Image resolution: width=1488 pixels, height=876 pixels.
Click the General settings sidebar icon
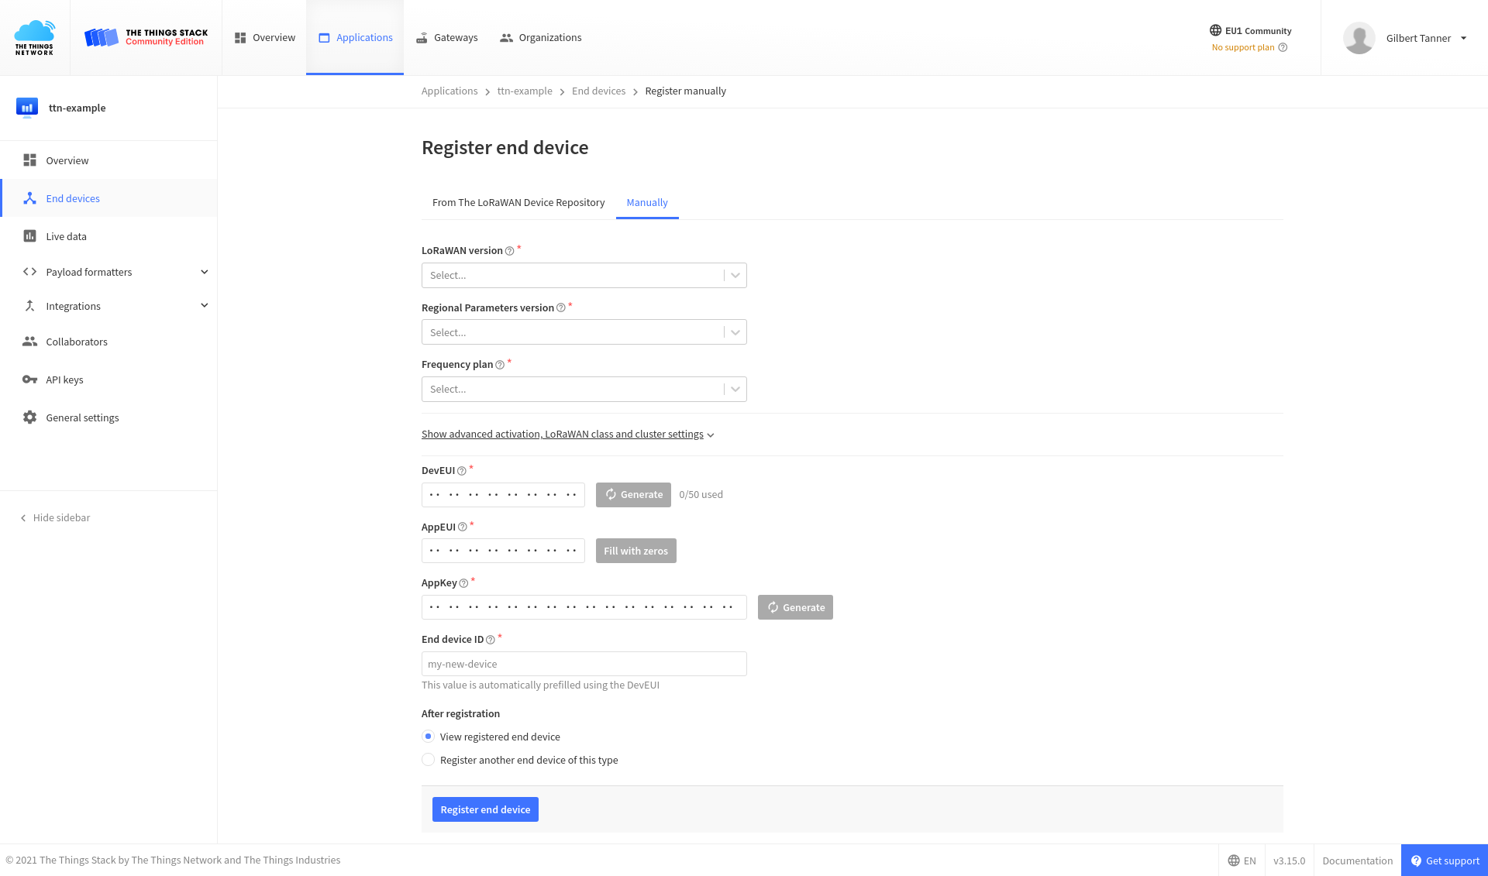(28, 417)
